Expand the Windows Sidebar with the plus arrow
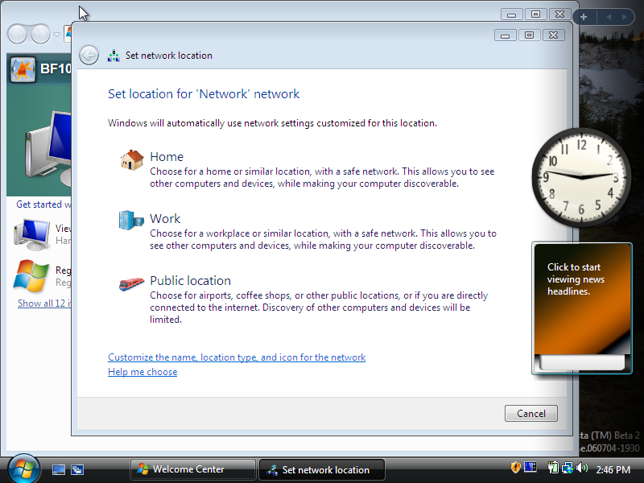 [584, 15]
